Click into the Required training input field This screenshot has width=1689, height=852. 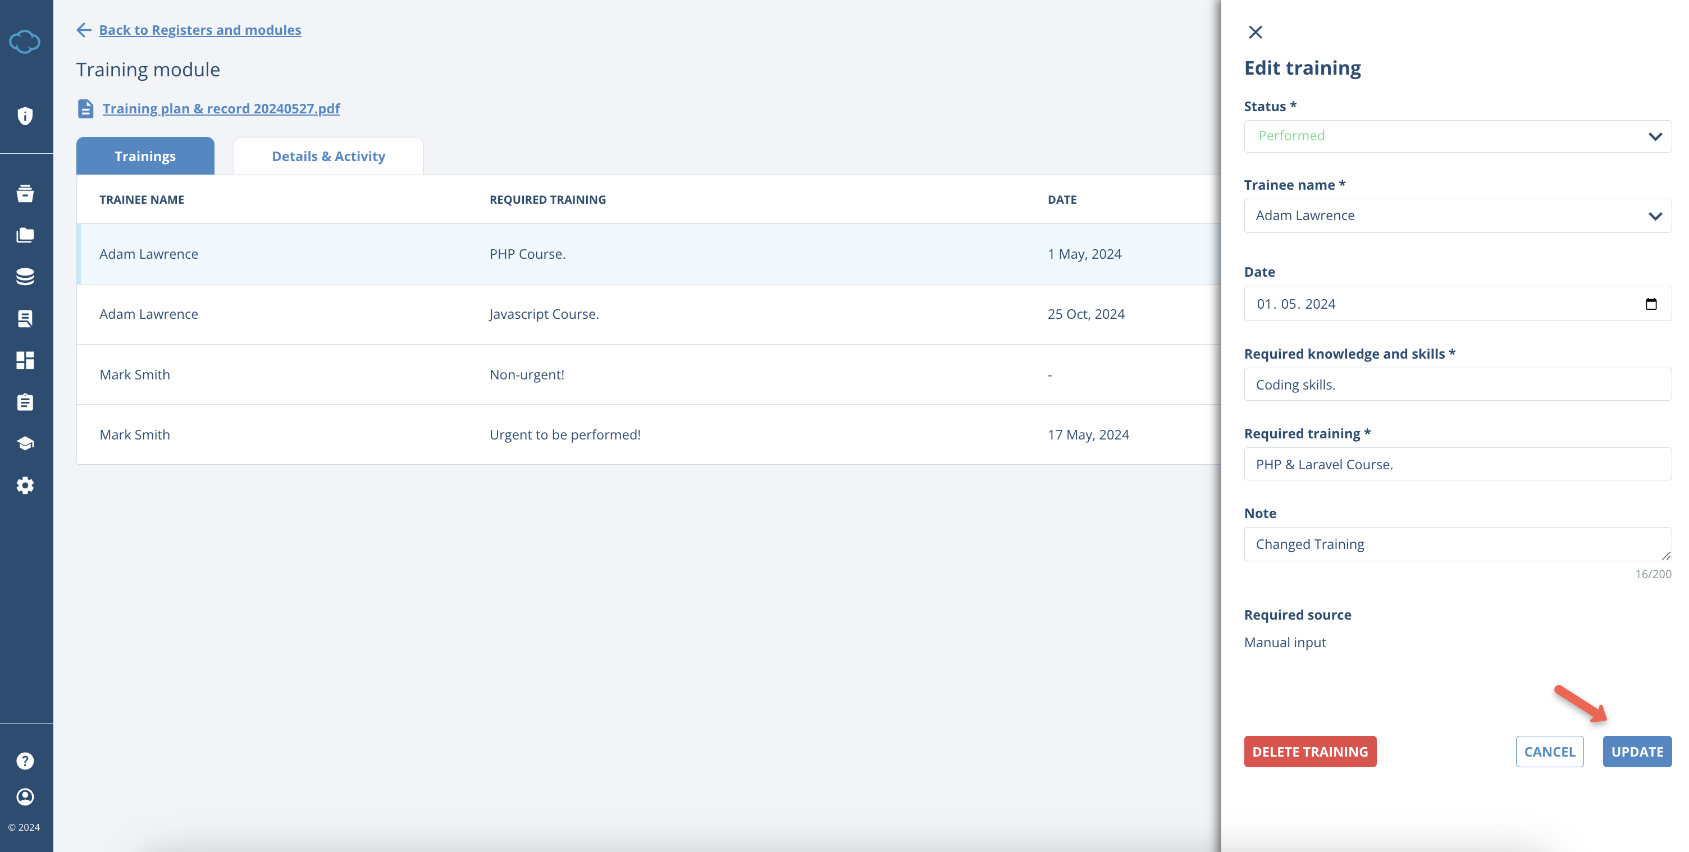click(x=1457, y=465)
